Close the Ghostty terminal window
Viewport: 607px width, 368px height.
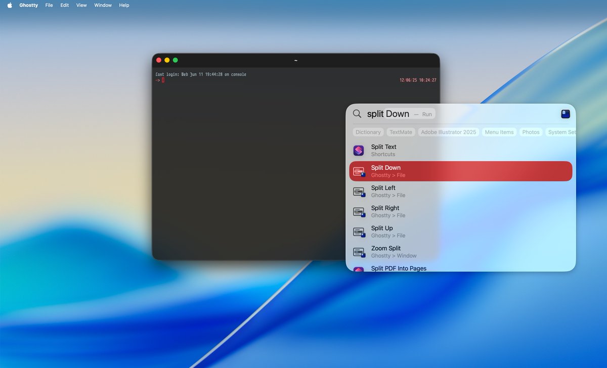[159, 60]
